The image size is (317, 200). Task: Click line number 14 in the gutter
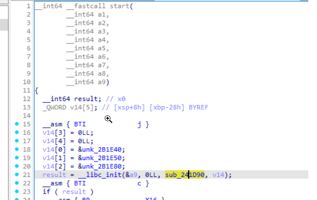coord(27,116)
